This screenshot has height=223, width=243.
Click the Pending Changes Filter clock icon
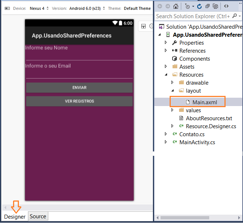187,6
